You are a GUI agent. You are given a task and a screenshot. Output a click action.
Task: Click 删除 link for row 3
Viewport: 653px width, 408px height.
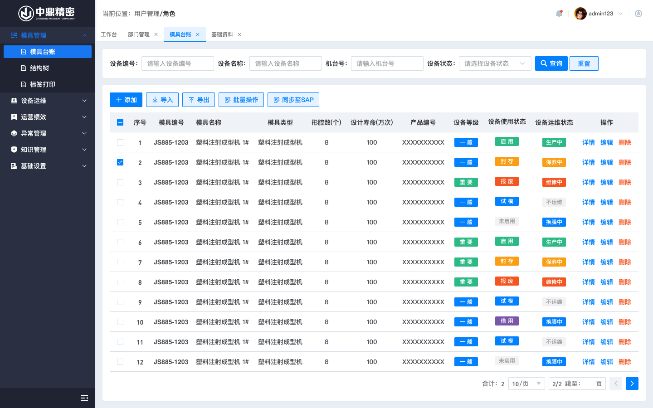[x=624, y=182]
